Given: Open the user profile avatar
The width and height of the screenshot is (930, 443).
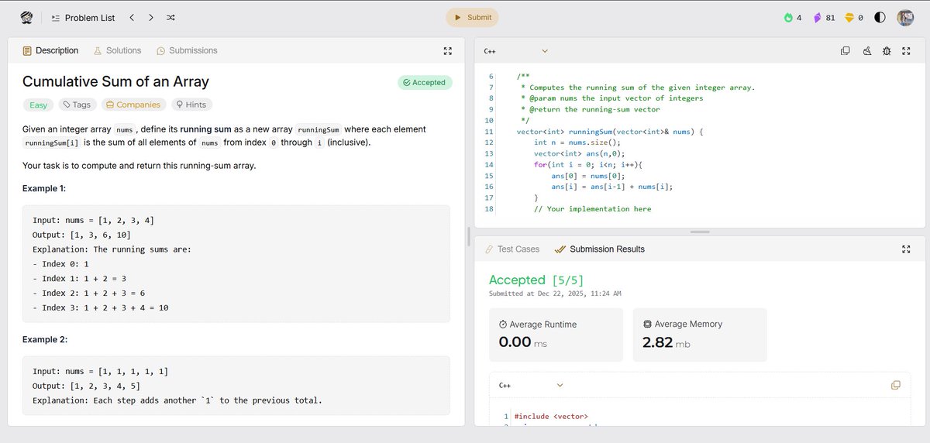Looking at the screenshot, I should [905, 17].
